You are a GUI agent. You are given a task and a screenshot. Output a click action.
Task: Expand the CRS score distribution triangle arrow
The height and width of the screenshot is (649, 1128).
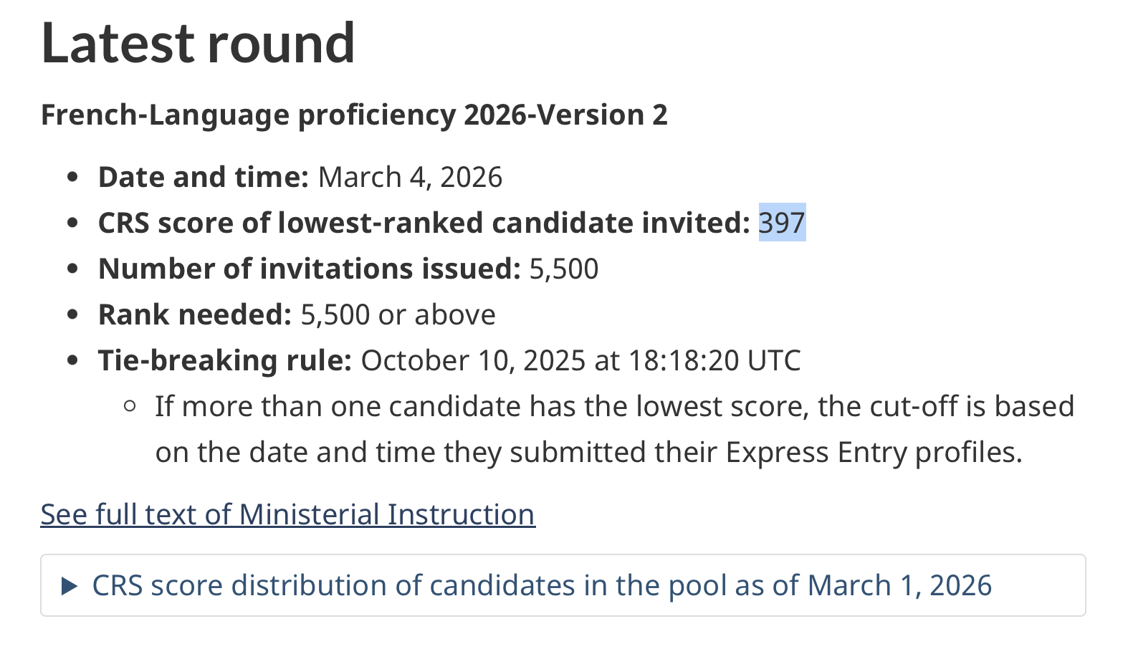70,587
